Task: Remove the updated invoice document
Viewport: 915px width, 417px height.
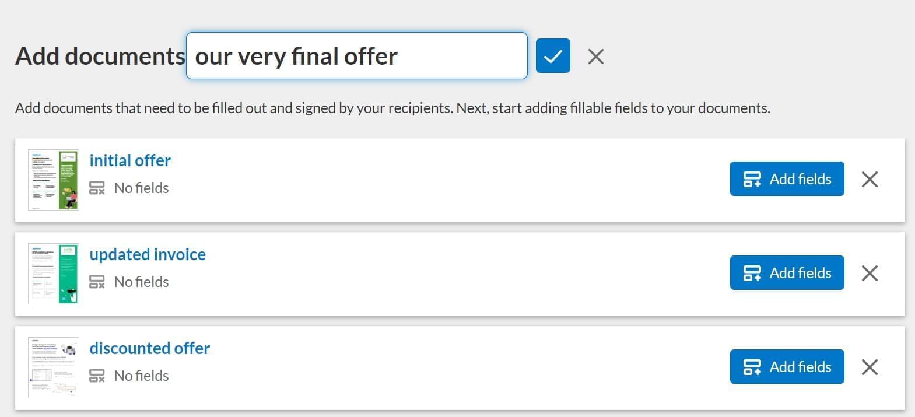Action: [x=869, y=273]
